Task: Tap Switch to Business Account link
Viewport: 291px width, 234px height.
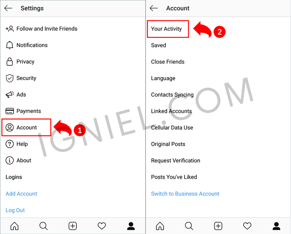Action: click(185, 194)
